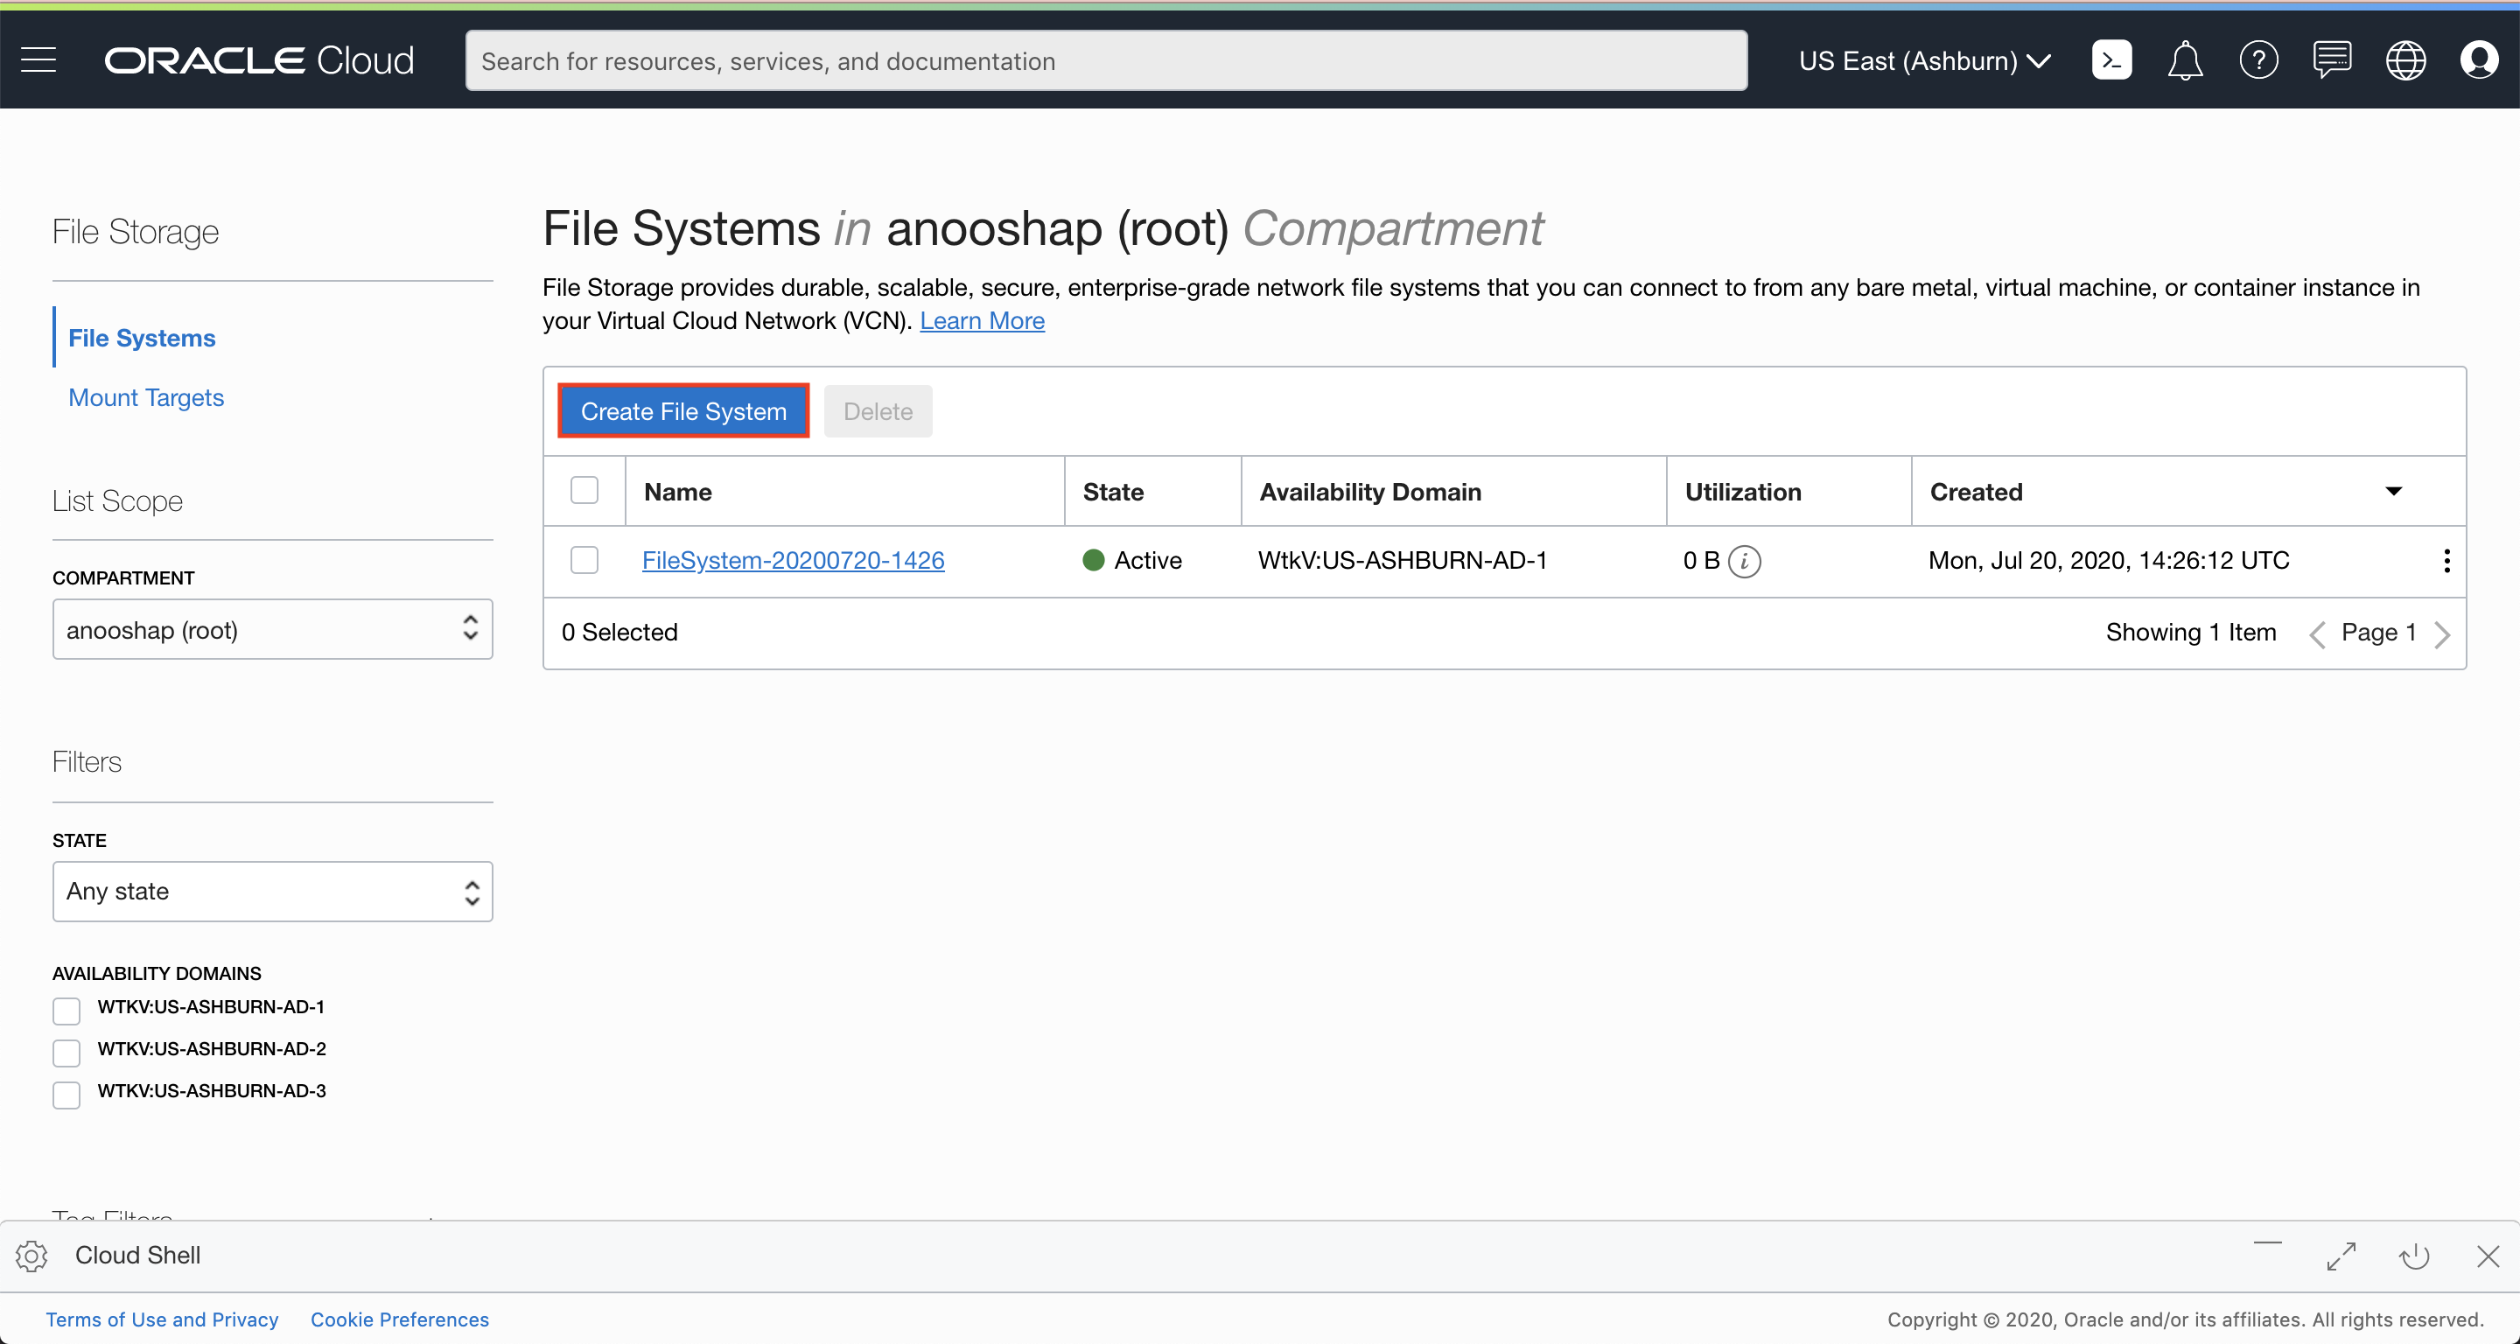Enable the WTKV:US-ASHBURN-AD-2 filter checkbox
This screenshot has height=1344, width=2520.
click(x=66, y=1053)
